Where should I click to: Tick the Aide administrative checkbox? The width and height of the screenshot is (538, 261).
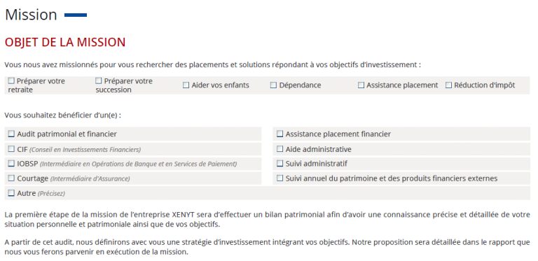click(280, 149)
